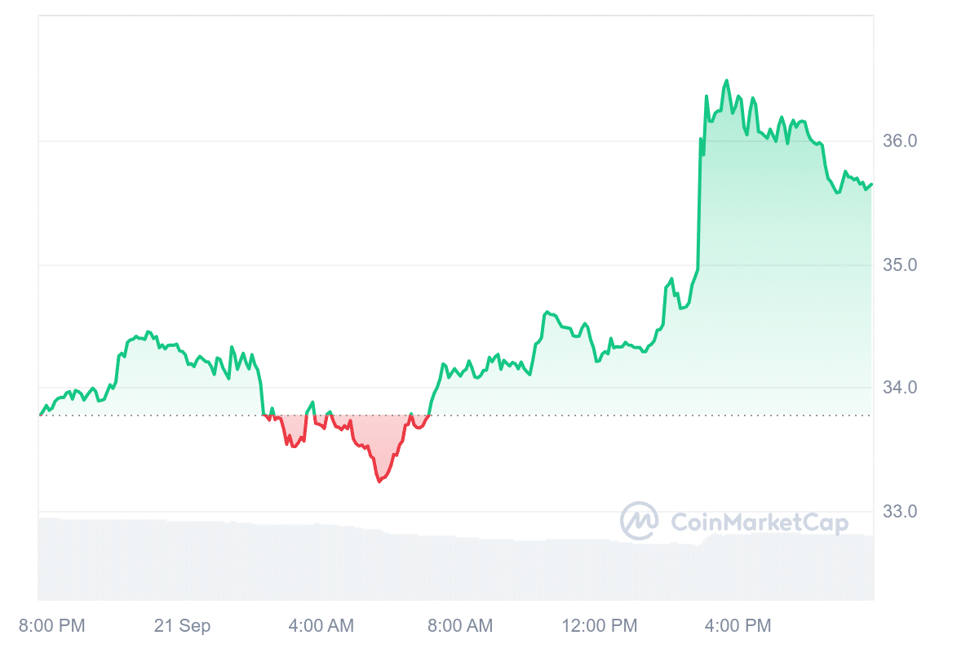Click the 8:00 PM time label
979x653 pixels.
point(51,626)
